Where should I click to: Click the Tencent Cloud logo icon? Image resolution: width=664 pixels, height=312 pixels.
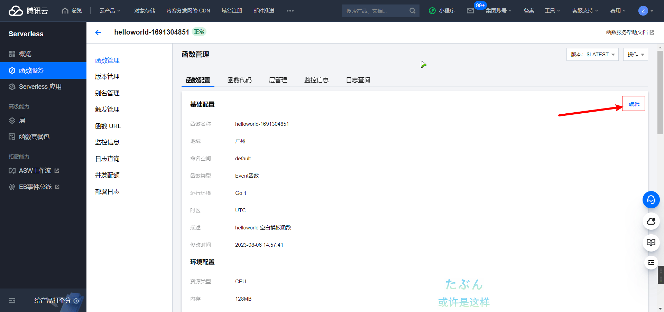point(15,10)
